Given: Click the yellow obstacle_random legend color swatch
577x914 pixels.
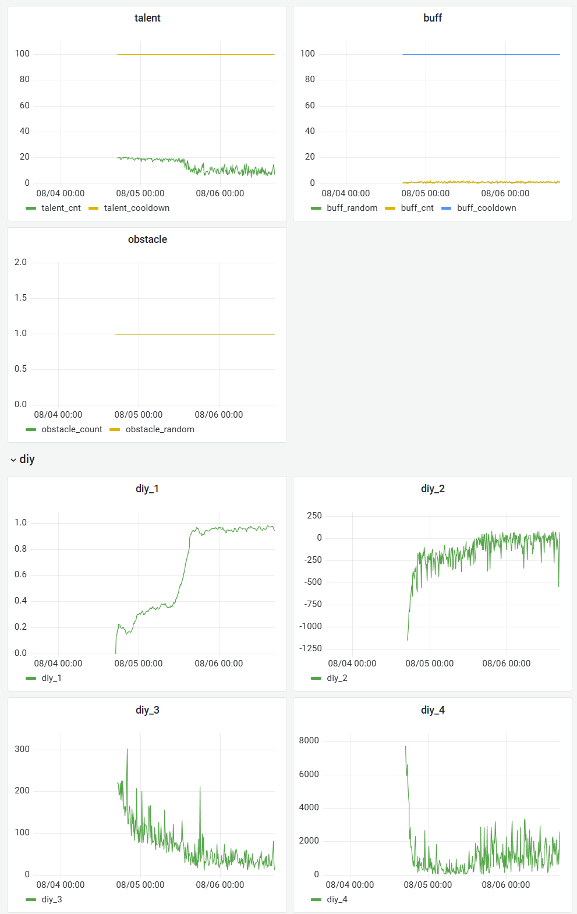Looking at the screenshot, I should (115, 429).
